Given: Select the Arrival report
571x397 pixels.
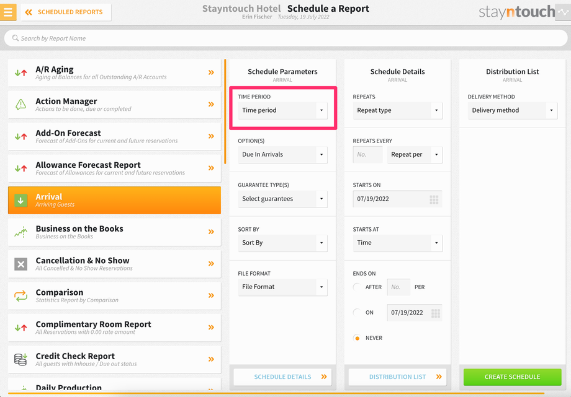Looking at the screenshot, I should (x=114, y=200).
